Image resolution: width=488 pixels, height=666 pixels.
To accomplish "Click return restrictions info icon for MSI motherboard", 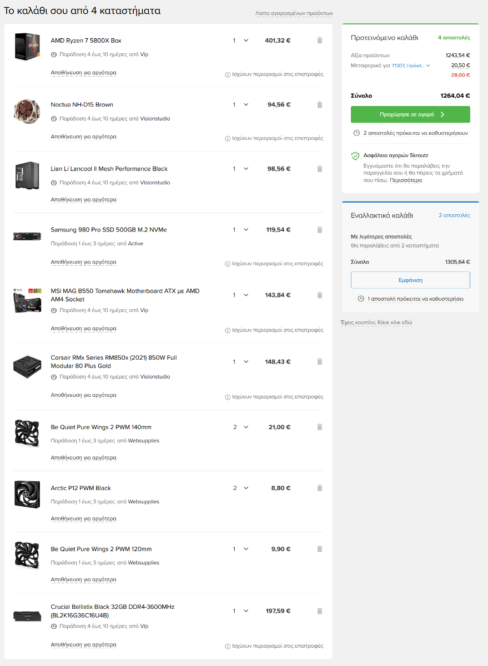I will pyautogui.click(x=228, y=330).
